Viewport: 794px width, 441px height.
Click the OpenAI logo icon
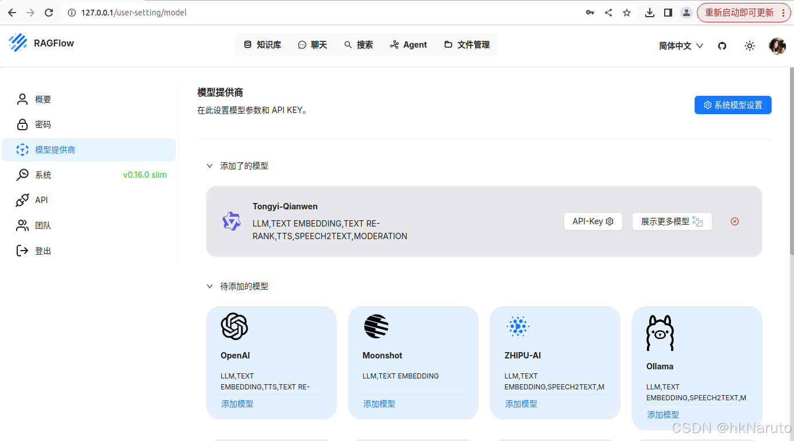tap(234, 326)
